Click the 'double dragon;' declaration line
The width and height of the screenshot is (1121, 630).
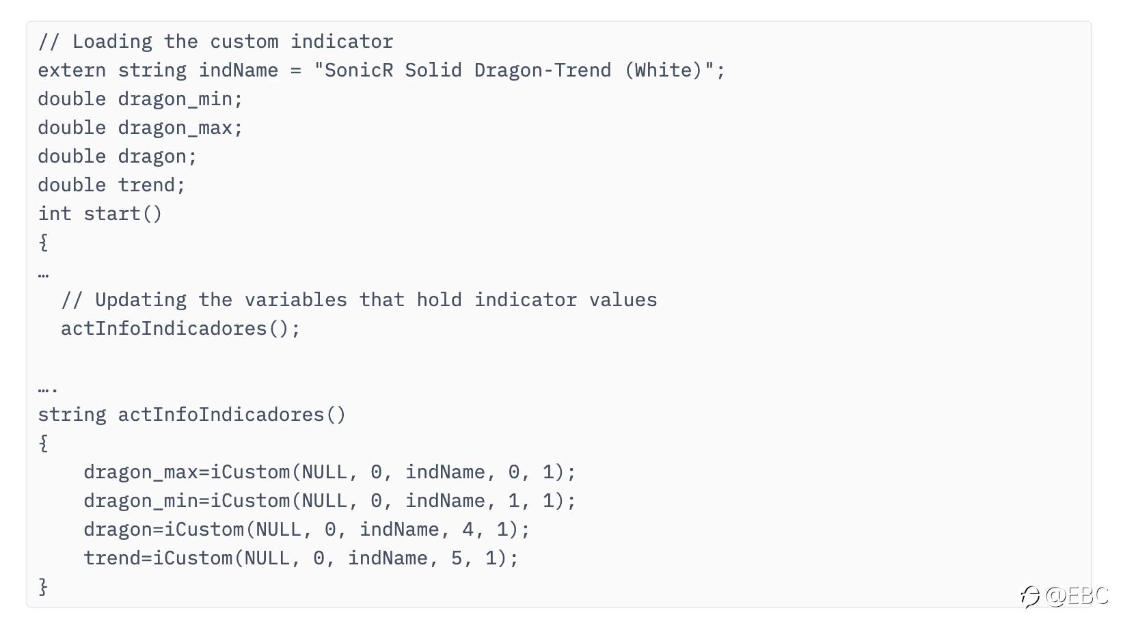pyautogui.click(x=118, y=157)
